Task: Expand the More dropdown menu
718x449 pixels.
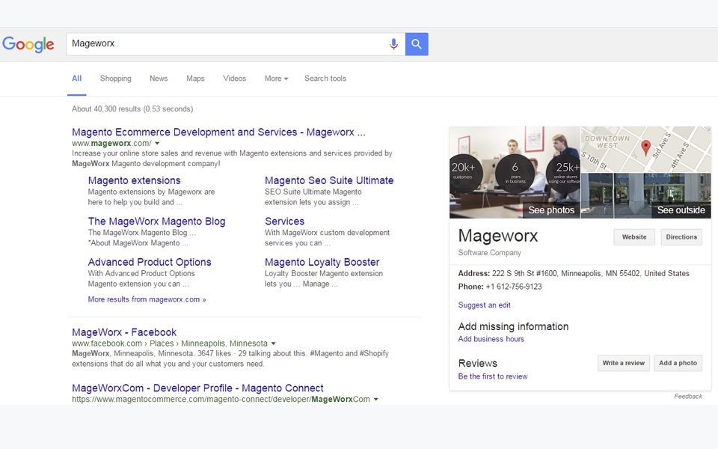Action: pos(276,79)
